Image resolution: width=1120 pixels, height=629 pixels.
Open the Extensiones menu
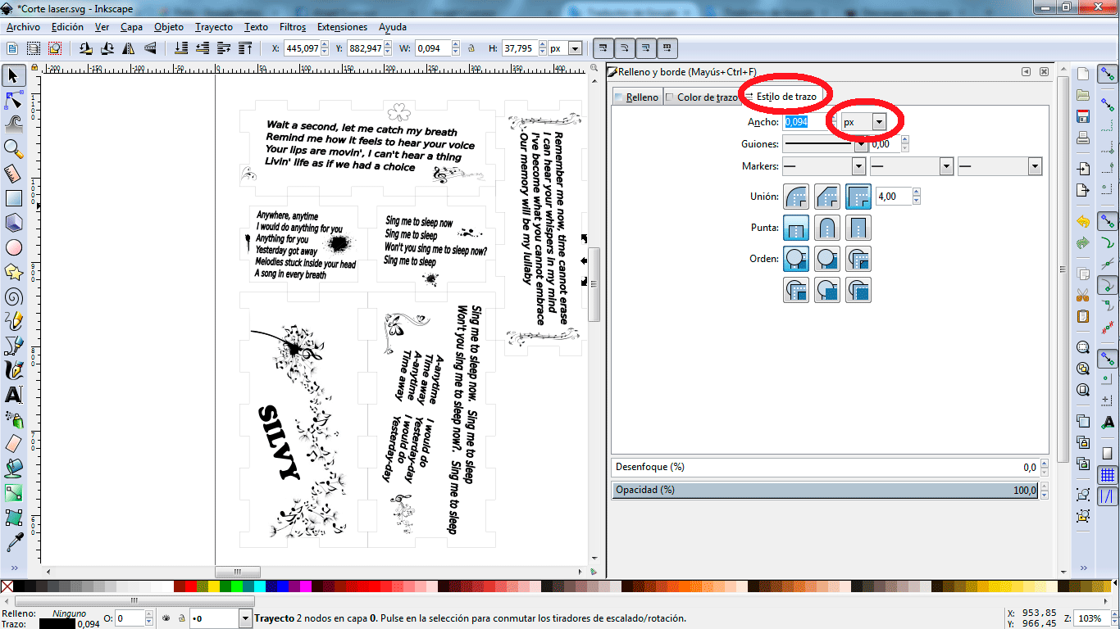[x=342, y=26]
